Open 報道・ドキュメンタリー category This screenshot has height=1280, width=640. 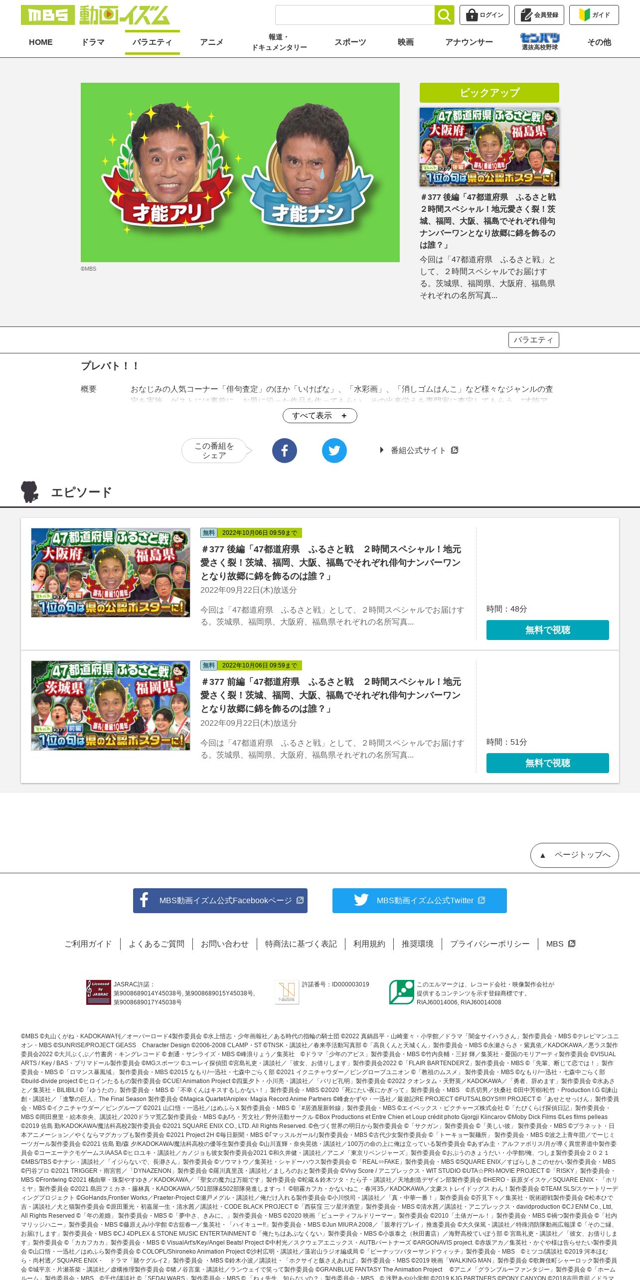(x=279, y=42)
